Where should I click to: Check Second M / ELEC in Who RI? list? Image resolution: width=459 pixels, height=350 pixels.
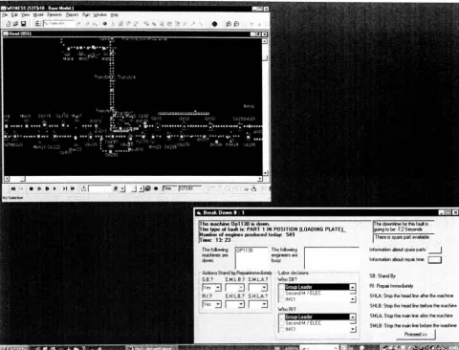[x=282, y=323]
